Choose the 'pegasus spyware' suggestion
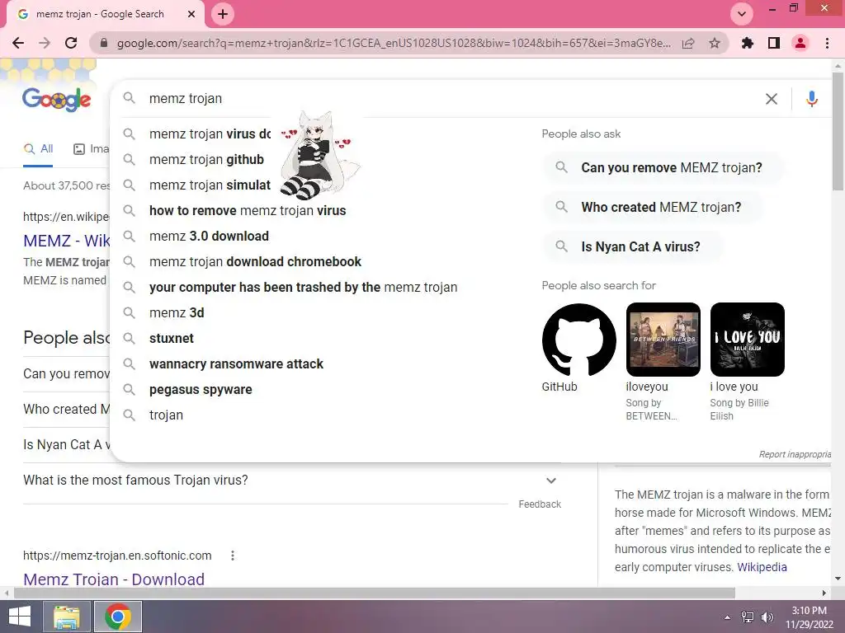 201,390
